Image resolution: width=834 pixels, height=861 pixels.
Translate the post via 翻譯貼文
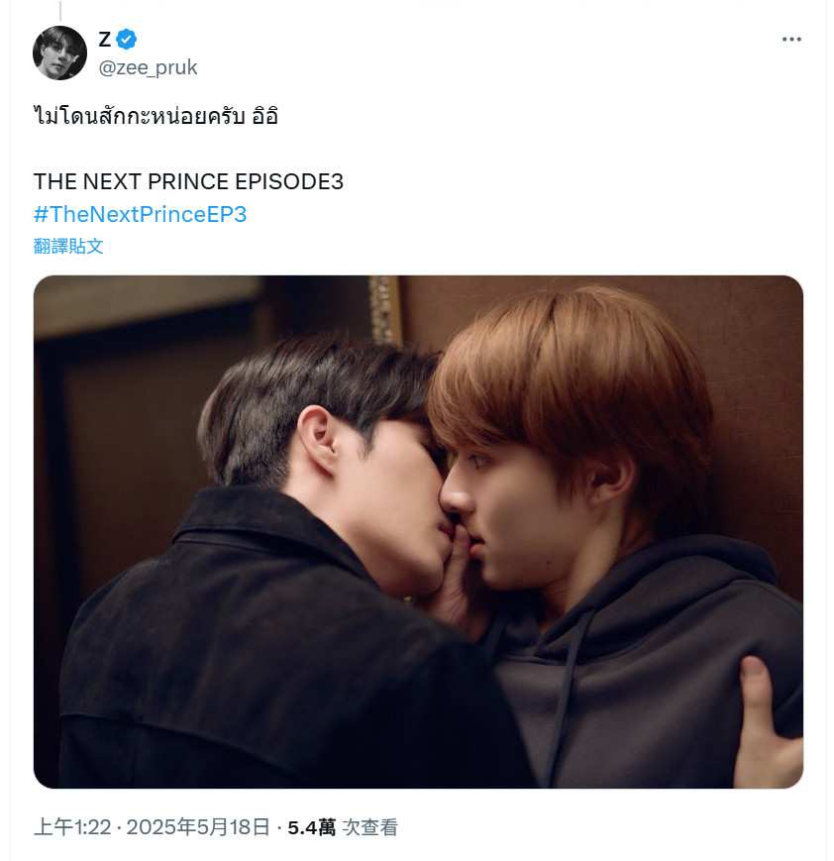tap(68, 246)
